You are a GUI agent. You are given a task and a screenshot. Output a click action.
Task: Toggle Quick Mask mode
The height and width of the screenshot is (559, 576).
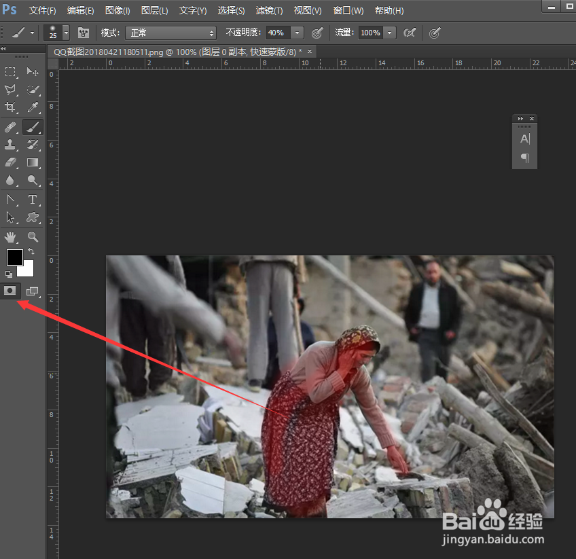pyautogui.click(x=10, y=290)
